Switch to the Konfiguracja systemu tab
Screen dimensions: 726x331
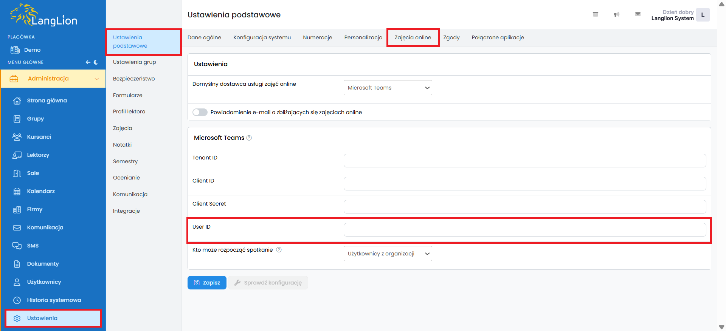click(x=262, y=37)
